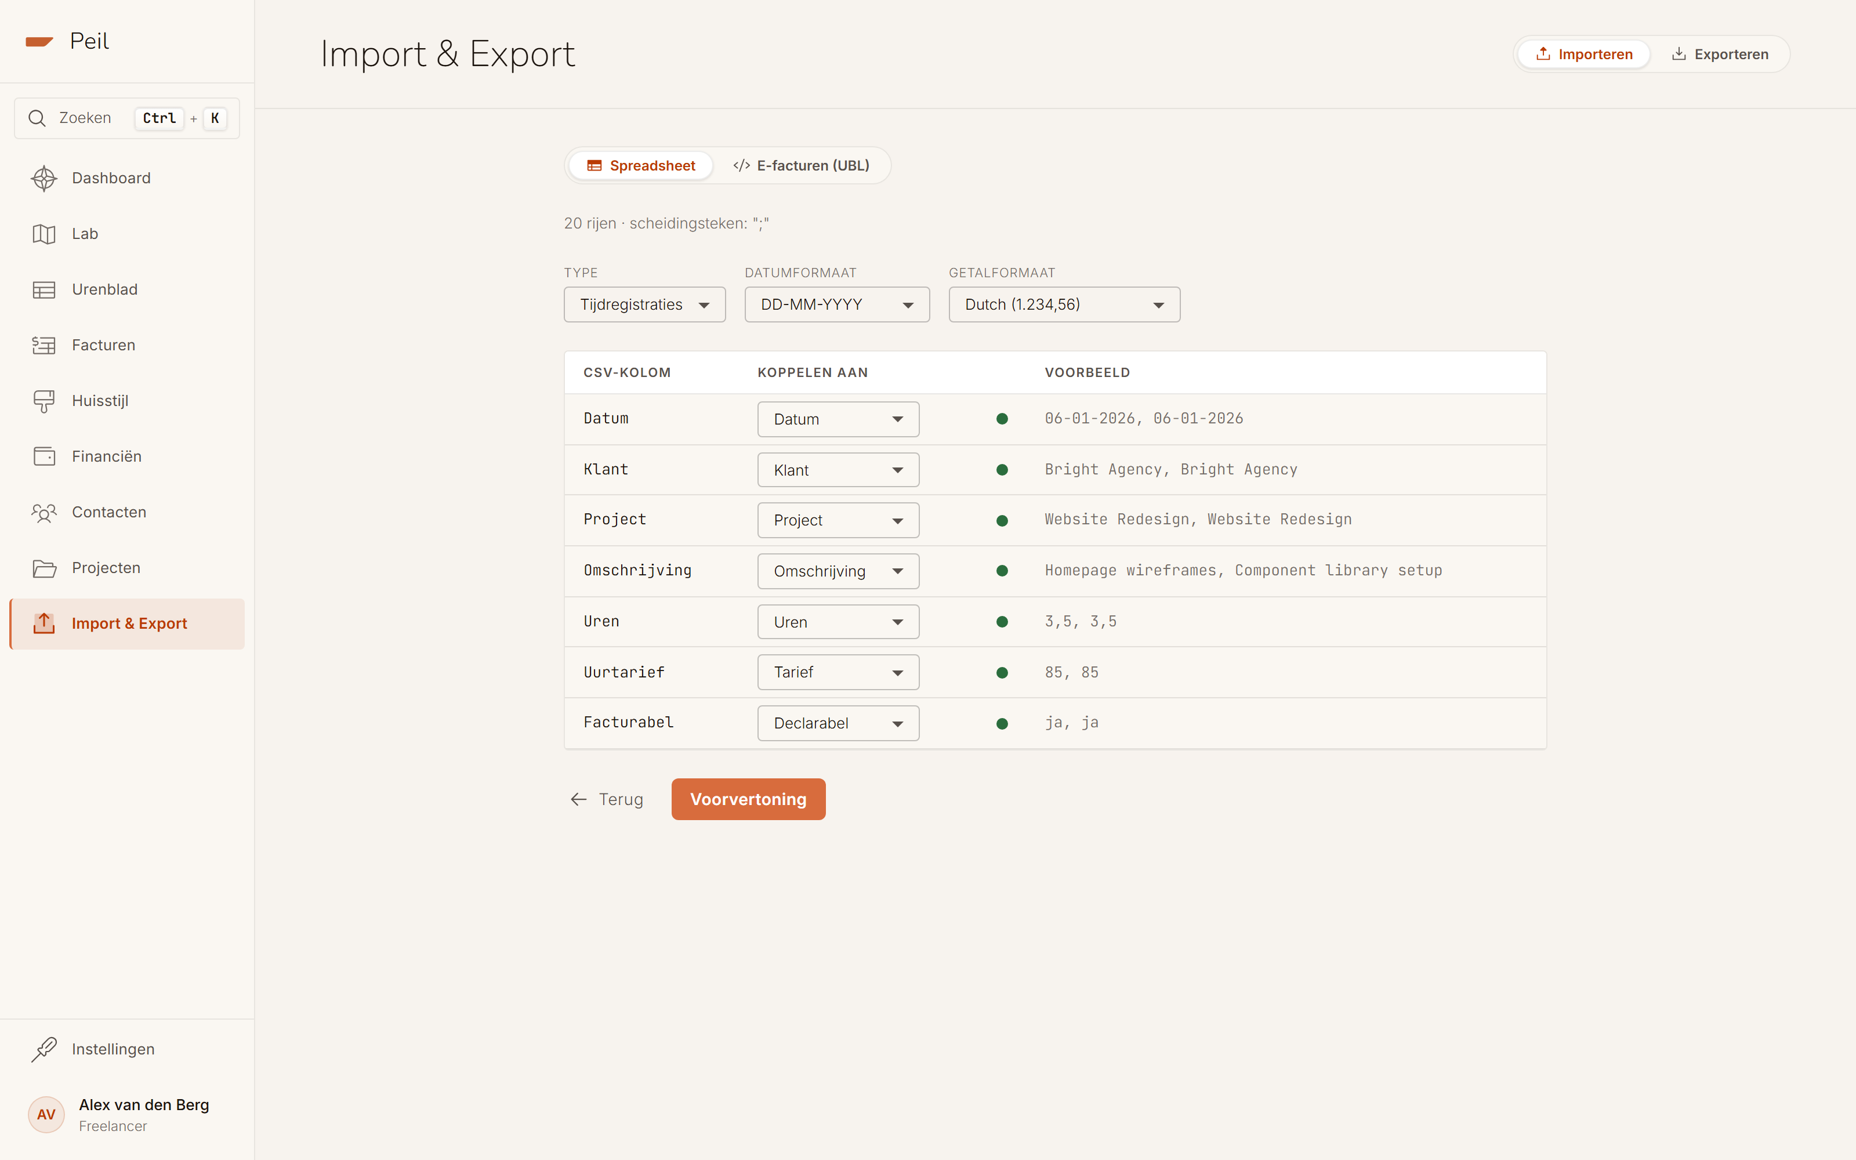Click the CSV-KOLOM column header
This screenshot has width=1856, height=1160.
[626, 373]
